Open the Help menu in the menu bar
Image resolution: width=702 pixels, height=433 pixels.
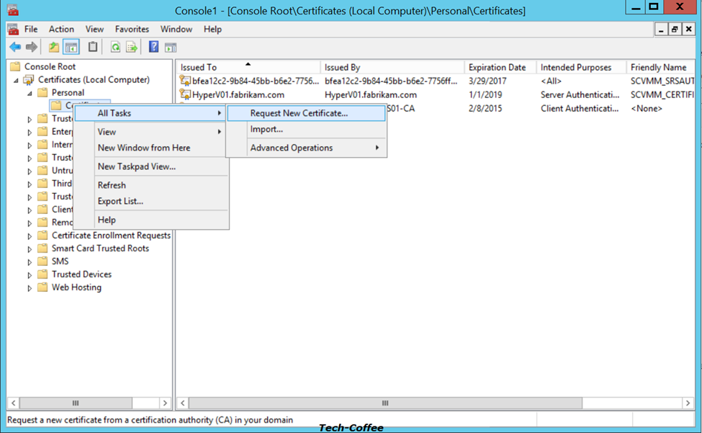point(212,29)
